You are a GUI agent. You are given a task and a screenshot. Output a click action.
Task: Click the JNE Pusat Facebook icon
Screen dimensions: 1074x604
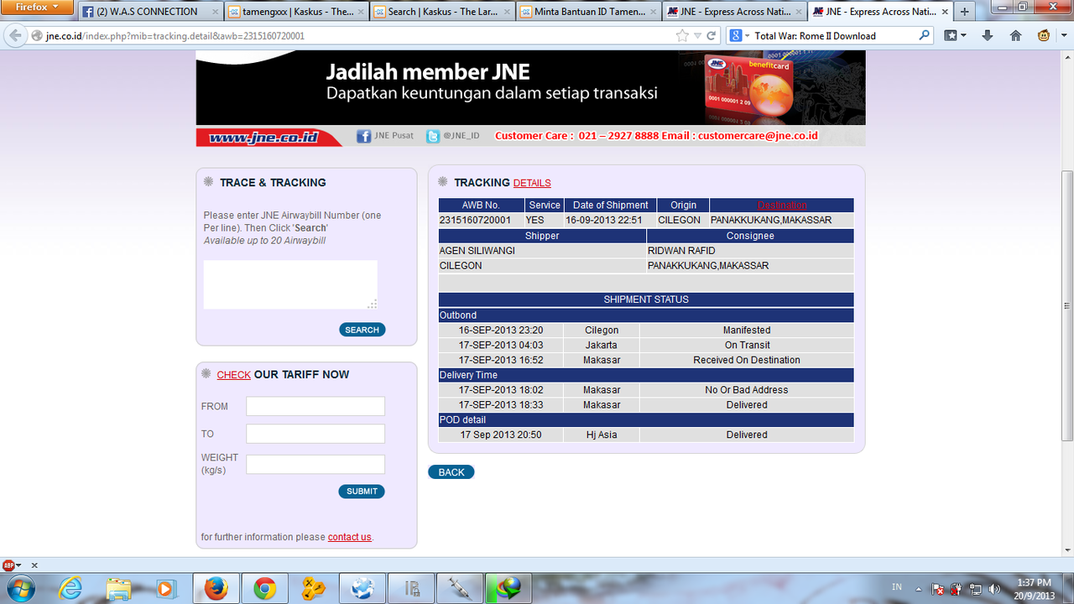pyautogui.click(x=364, y=136)
